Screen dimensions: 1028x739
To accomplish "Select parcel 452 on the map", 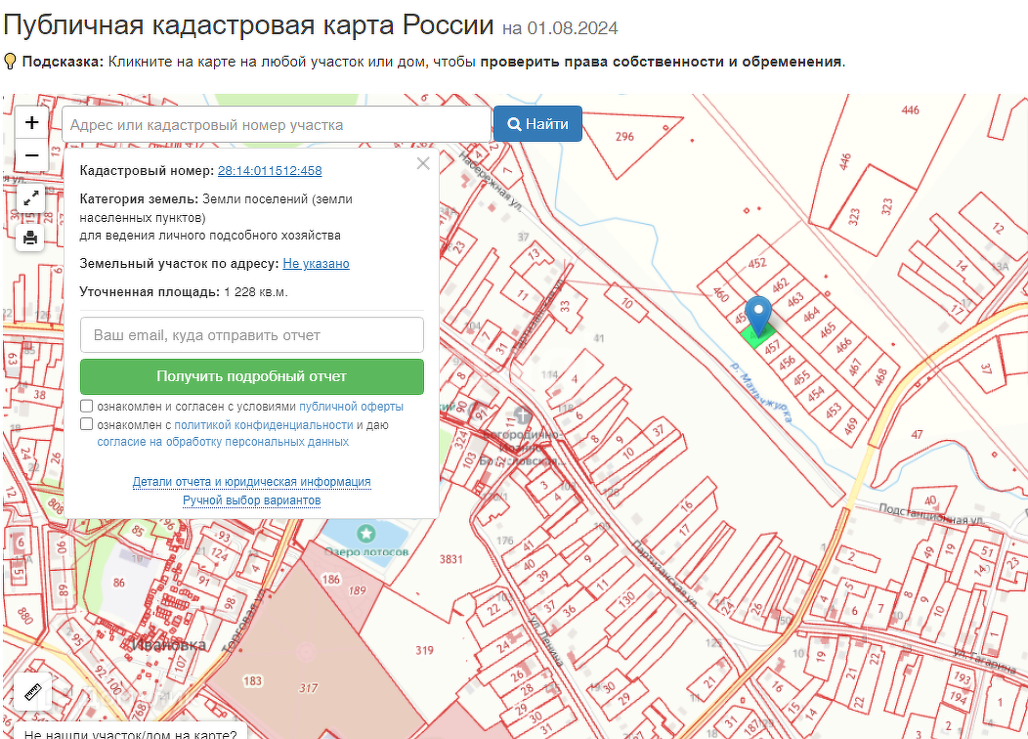I will pyautogui.click(x=756, y=263).
